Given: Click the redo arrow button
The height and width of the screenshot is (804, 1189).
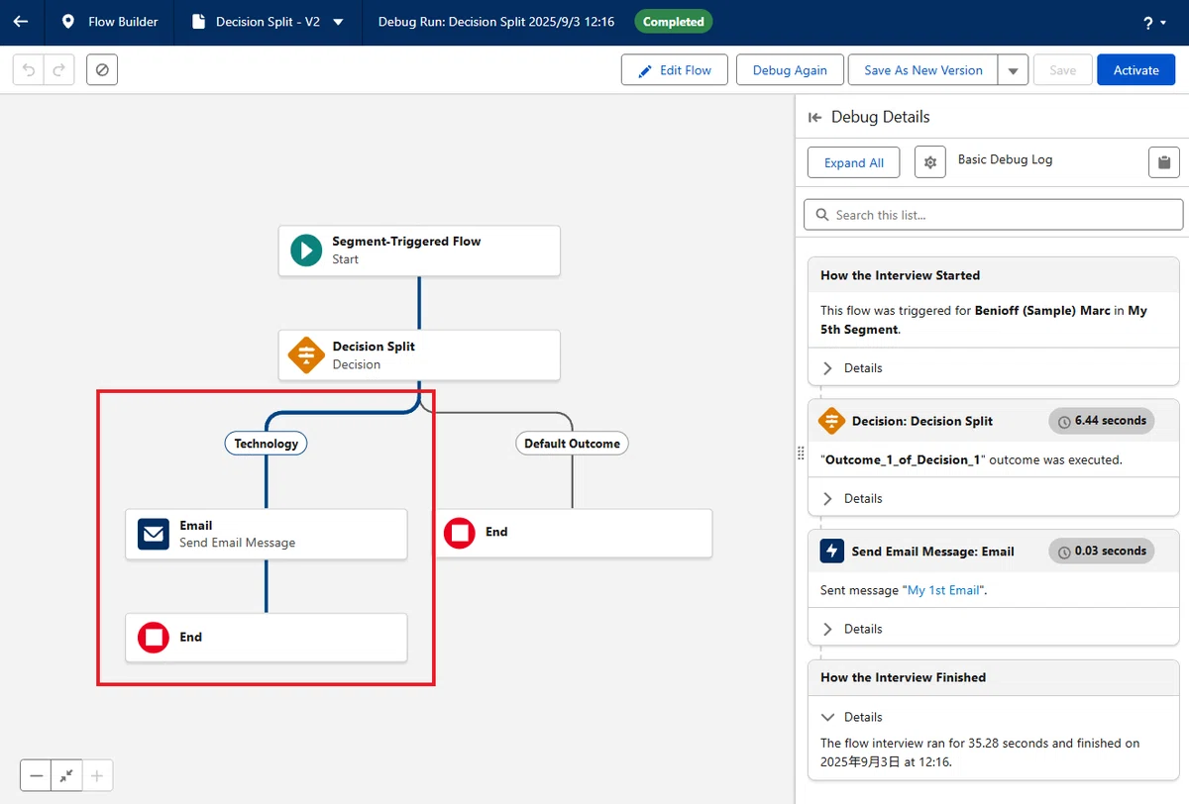Looking at the screenshot, I should pyautogui.click(x=59, y=70).
